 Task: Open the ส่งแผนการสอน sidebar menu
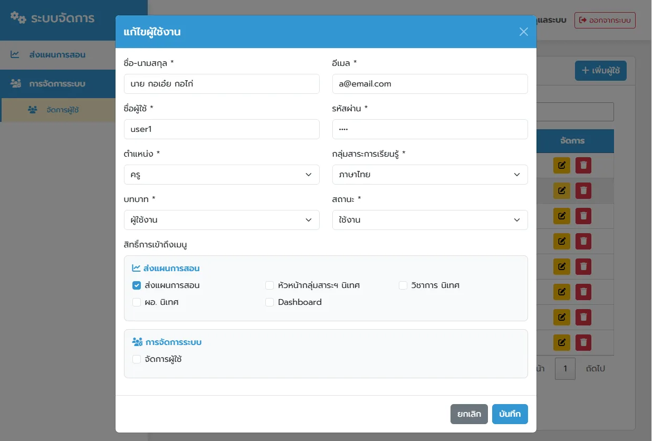[x=57, y=55]
